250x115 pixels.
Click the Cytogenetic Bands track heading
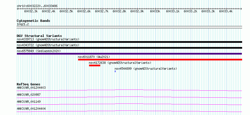33,21
